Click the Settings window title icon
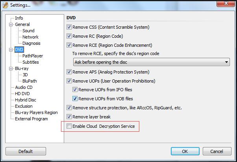Image resolution: width=237 pixels, height=162 pixels. click(5, 5)
